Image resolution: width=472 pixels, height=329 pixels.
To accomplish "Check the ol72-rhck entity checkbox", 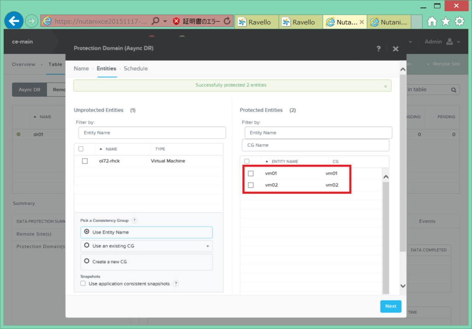I will pyautogui.click(x=85, y=161).
